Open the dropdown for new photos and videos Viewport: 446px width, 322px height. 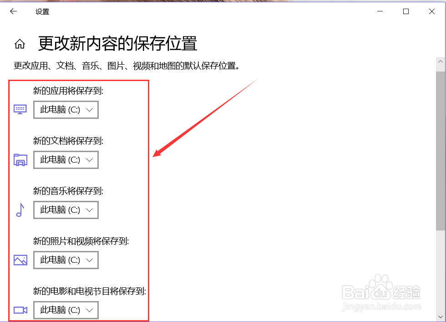[x=66, y=260]
